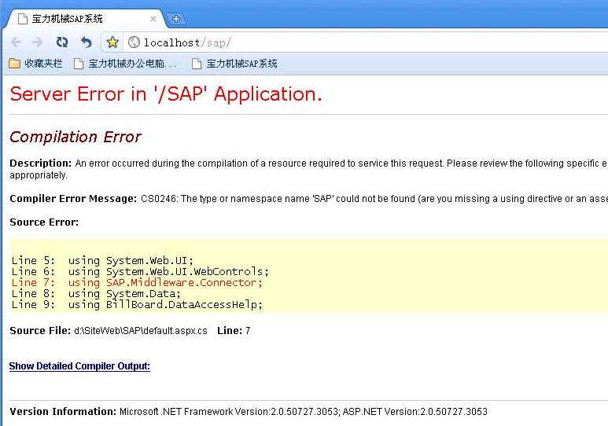Screen dimensions: 608x426
Task: Click Line 6 using System.Web.UI.WebControls
Action: point(140,271)
